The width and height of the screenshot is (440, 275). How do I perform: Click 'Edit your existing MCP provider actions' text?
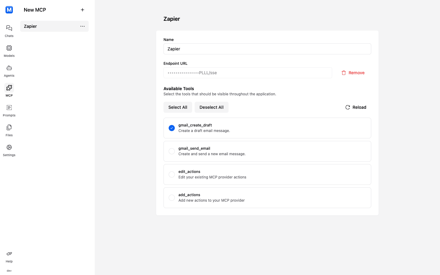pyautogui.click(x=212, y=177)
